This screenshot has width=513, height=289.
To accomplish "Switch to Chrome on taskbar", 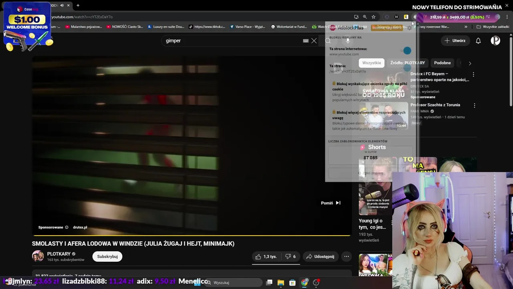I will point(305,283).
